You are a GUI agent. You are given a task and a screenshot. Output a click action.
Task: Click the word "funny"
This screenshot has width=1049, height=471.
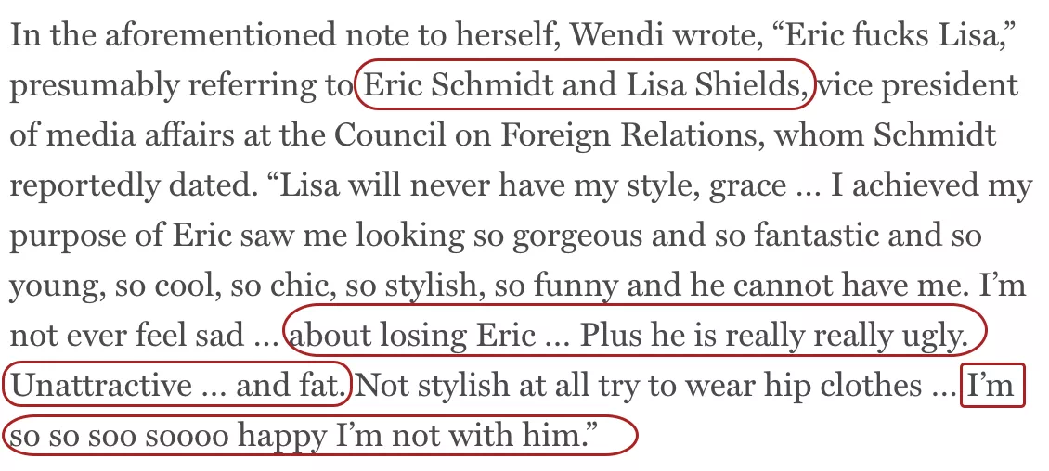[x=576, y=286]
